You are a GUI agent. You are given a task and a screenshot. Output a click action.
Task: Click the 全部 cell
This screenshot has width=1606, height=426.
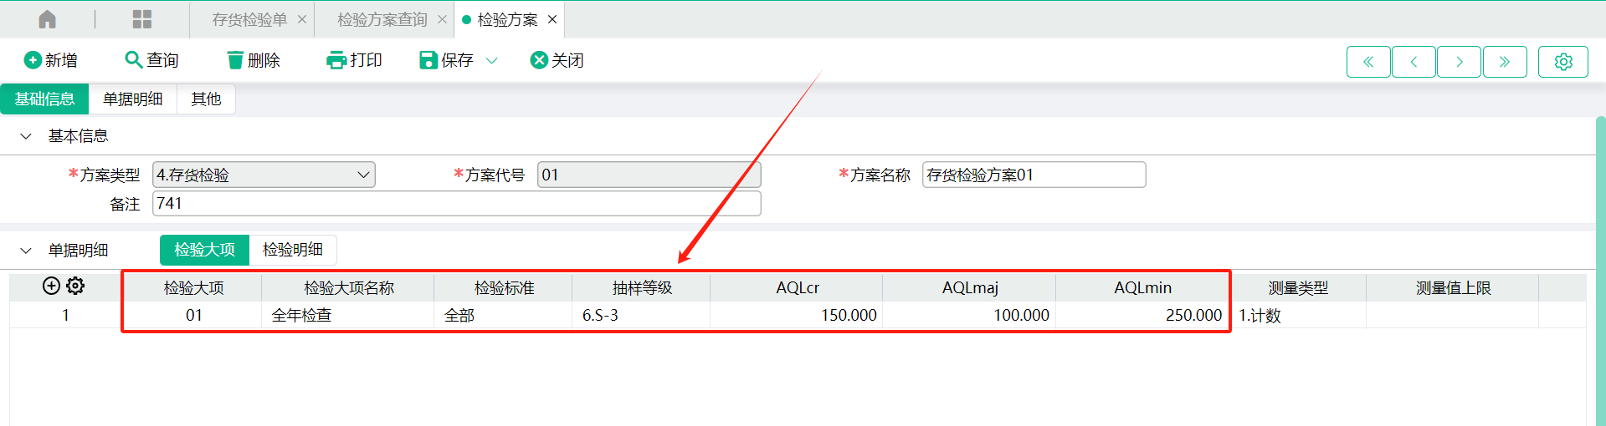(x=504, y=315)
